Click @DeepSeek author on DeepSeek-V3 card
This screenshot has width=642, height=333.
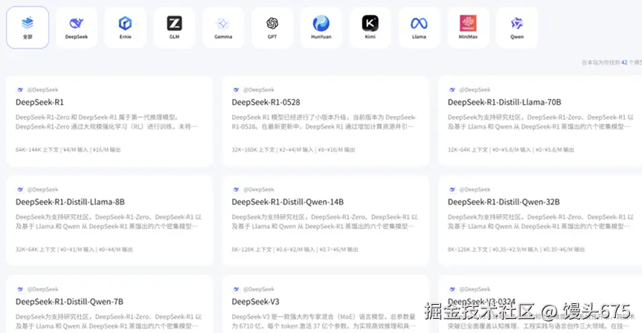258,289
